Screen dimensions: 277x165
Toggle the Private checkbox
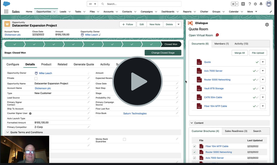[x=36, y=78]
